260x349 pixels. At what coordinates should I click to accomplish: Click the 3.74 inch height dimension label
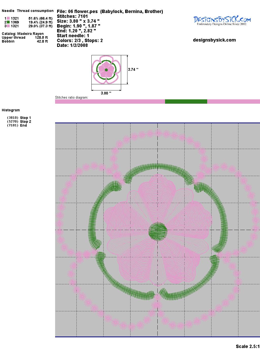point(133,70)
